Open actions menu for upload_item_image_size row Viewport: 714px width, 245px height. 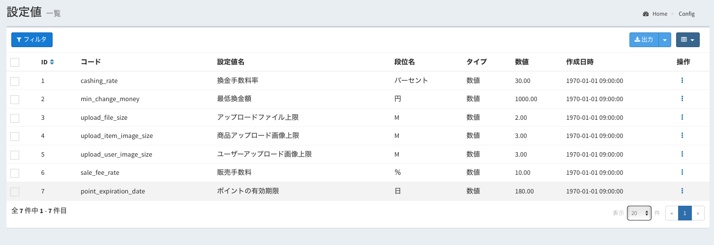682,136
